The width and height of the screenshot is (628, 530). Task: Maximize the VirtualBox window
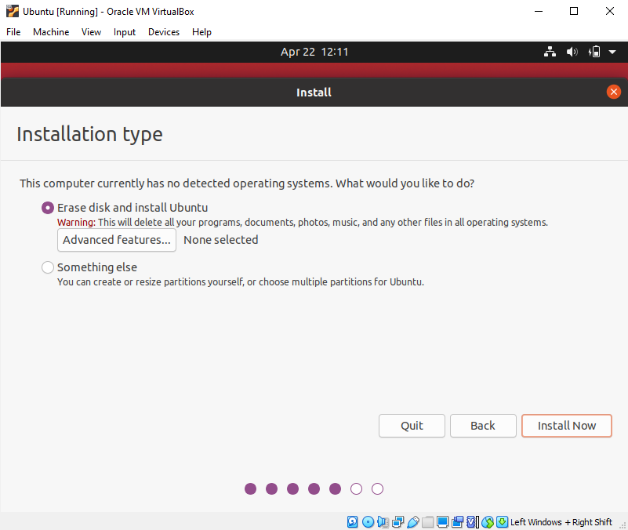click(574, 11)
